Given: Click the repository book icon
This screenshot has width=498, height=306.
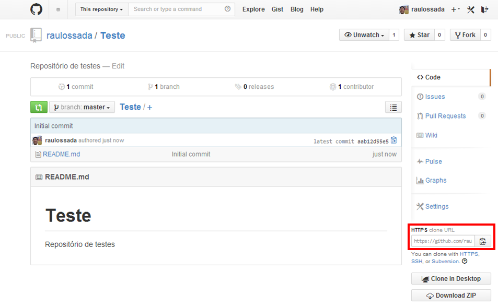Looking at the screenshot, I should 36,35.
